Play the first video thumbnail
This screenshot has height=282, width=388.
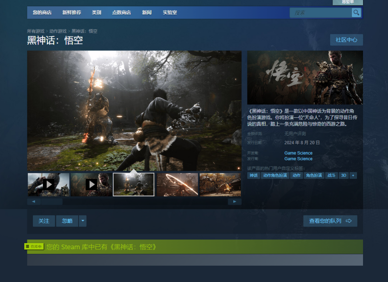tap(48, 185)
